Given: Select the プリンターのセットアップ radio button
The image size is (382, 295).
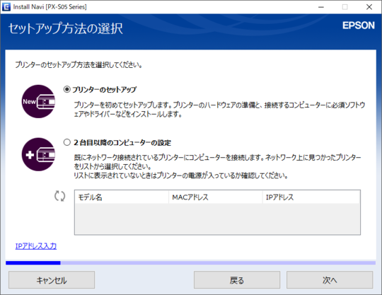Looking at the screenshot, I should pyautogui.click(x=67, y=89).
